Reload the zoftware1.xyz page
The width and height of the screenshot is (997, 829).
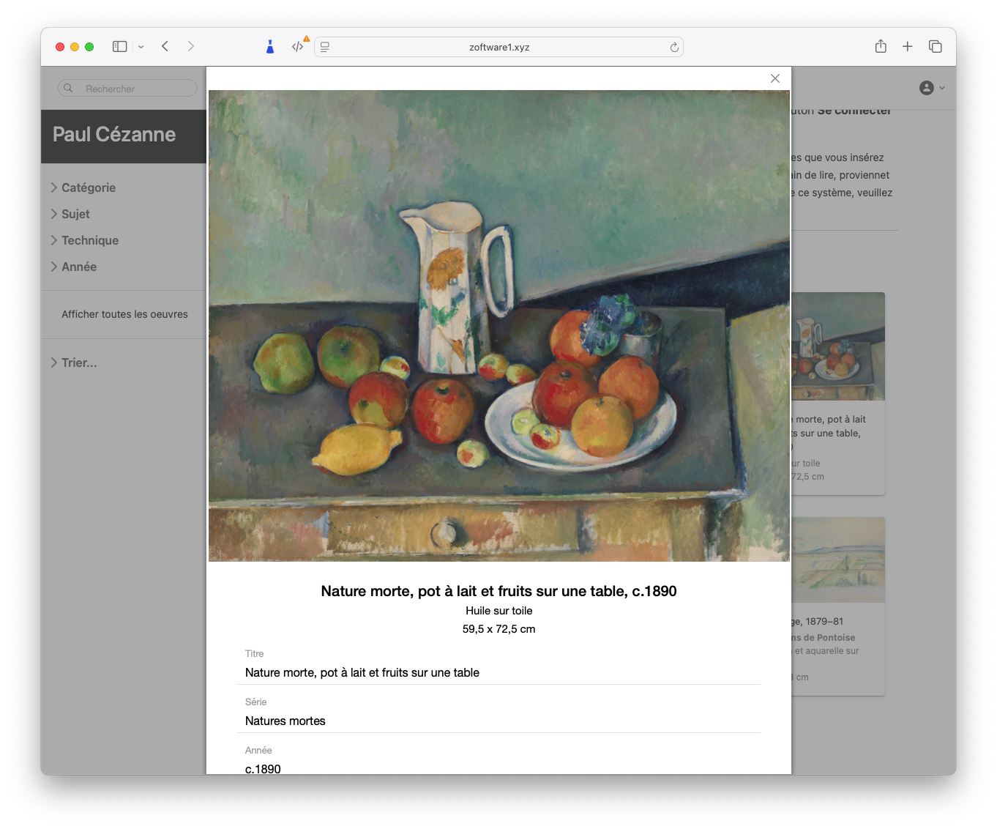click(x=674, y=48)
